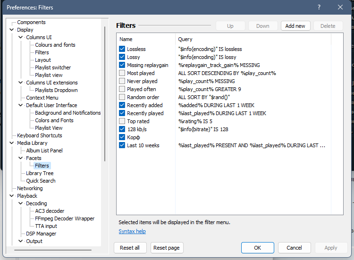Enable the Most played filter checkbox
Image resolution: width=354 pixels, height=260 pixels.
click(x=122, y=73)
